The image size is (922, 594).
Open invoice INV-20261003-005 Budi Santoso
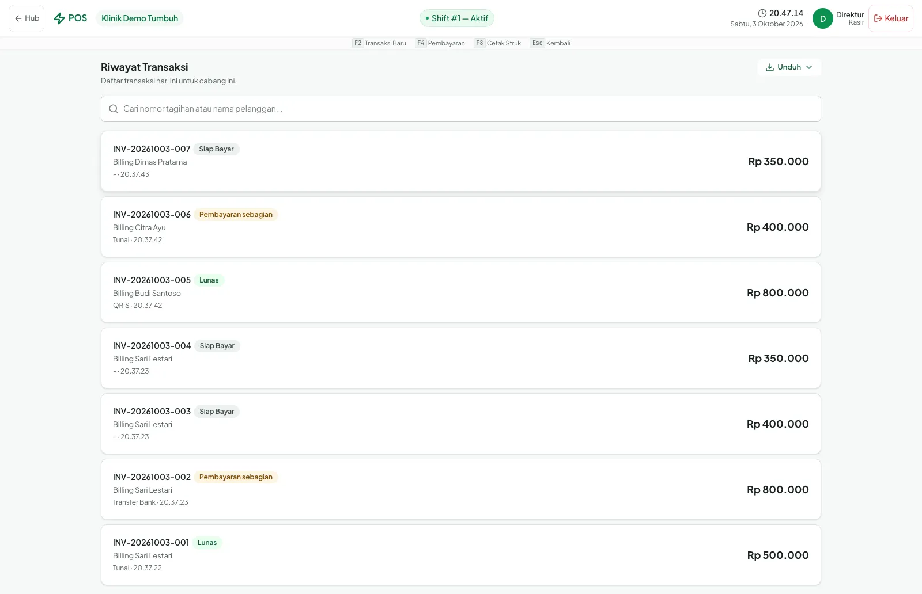461,292
